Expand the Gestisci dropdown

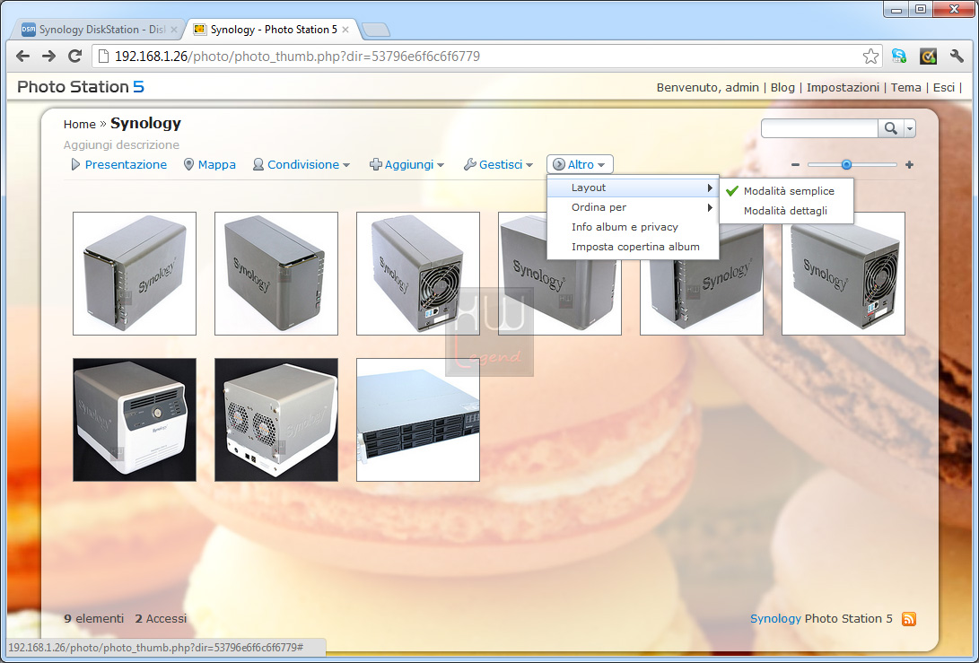[x=498, y=165]
